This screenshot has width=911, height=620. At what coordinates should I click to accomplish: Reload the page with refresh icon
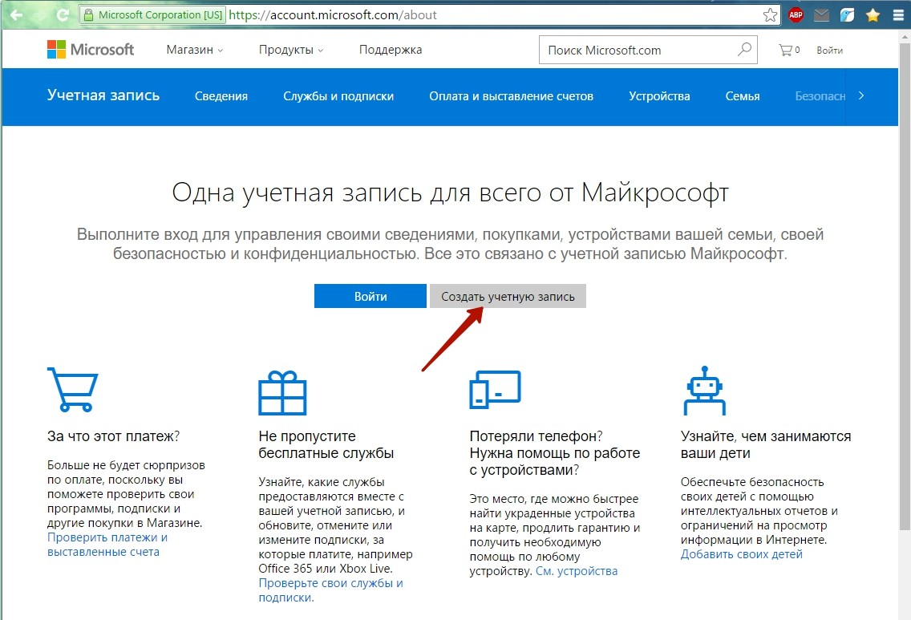63,15
